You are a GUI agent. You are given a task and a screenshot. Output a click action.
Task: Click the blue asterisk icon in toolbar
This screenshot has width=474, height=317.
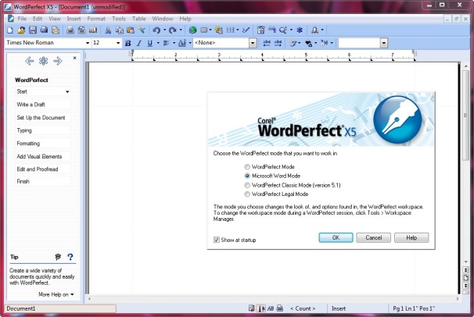300,30
